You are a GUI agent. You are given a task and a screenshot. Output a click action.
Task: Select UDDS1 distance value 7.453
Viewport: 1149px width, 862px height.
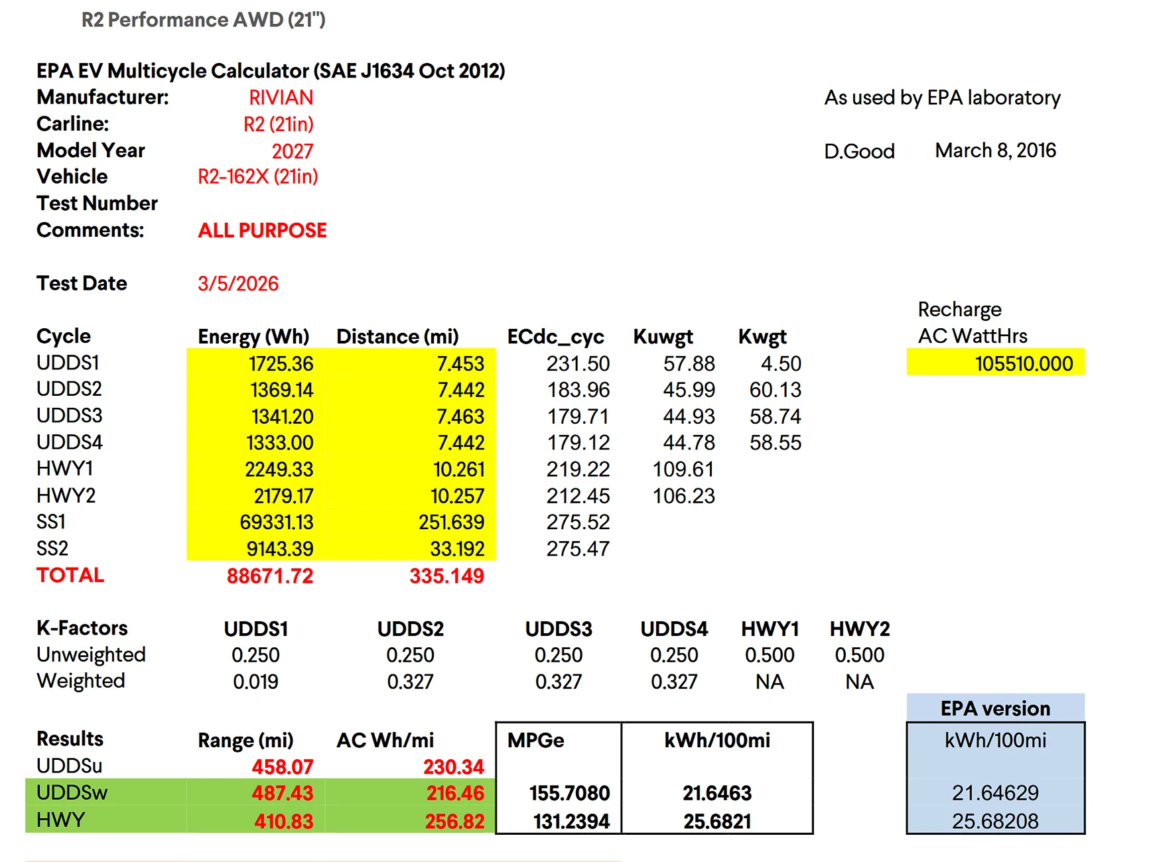click(460, 363)
